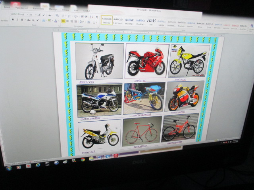
Task: Click the Format Painter button
Action: 4,21
